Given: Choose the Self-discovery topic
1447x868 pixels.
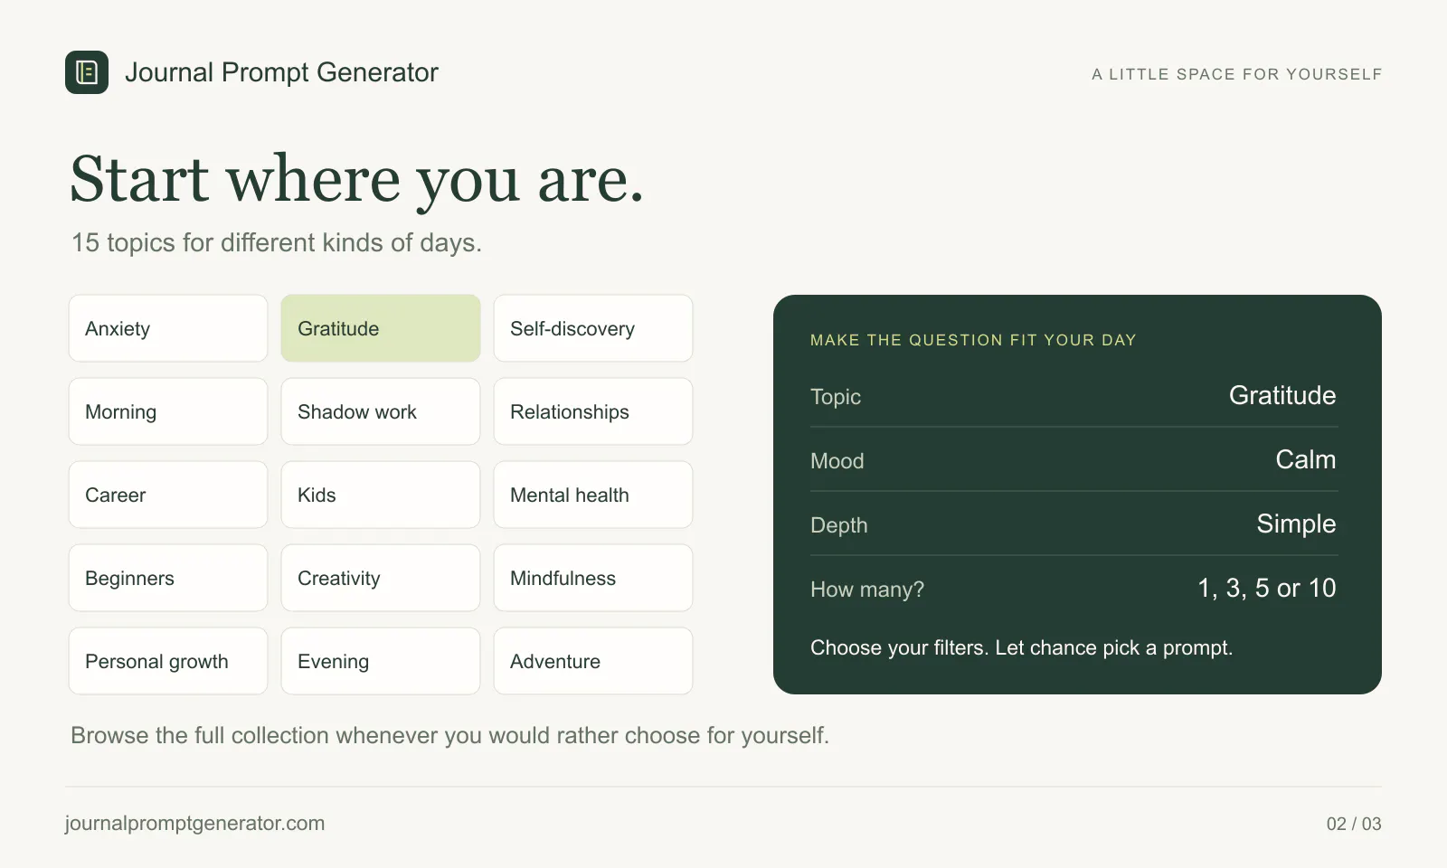Looking at the screenshot, I should (593, 328).
